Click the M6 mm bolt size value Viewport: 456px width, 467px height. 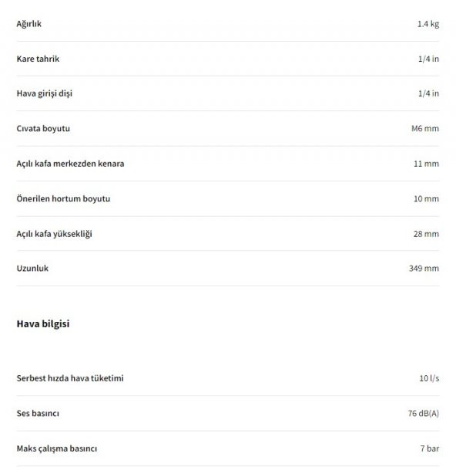click(x=425, y=129)
